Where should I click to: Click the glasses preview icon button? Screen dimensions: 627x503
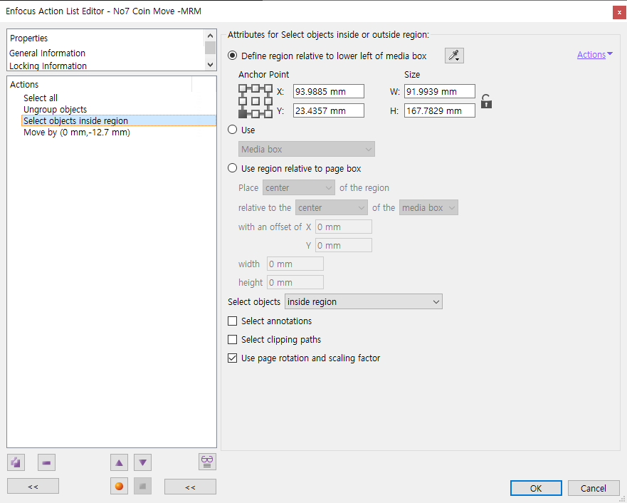(x=207, y=461)
